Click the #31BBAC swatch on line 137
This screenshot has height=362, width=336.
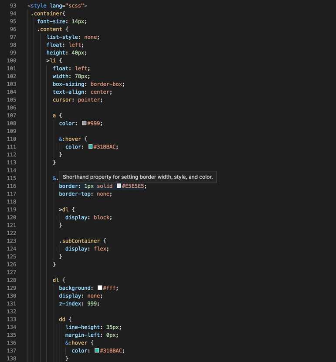click(97, 351)
